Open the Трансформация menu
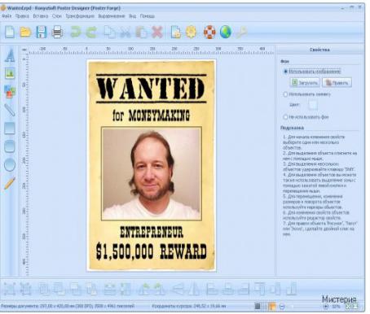Viewport: 370px width, 314px height. point(80,16)
